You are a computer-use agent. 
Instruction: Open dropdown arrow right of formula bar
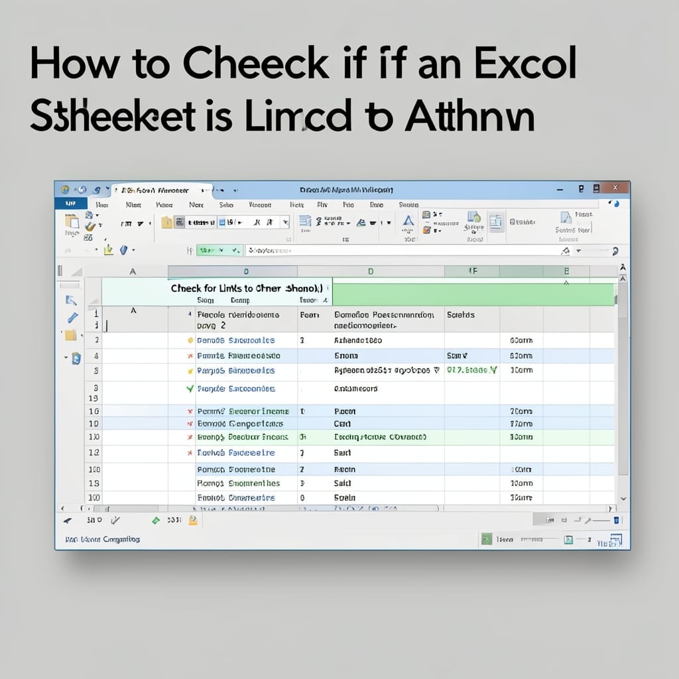(x=578, y=251)
